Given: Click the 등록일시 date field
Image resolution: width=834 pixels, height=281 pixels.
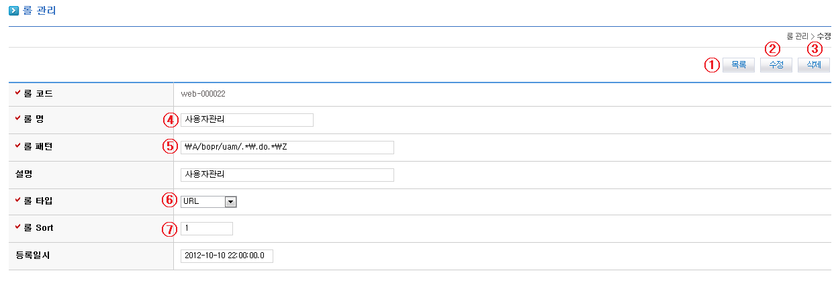Looking at the screenshot, I should [226, 256].
